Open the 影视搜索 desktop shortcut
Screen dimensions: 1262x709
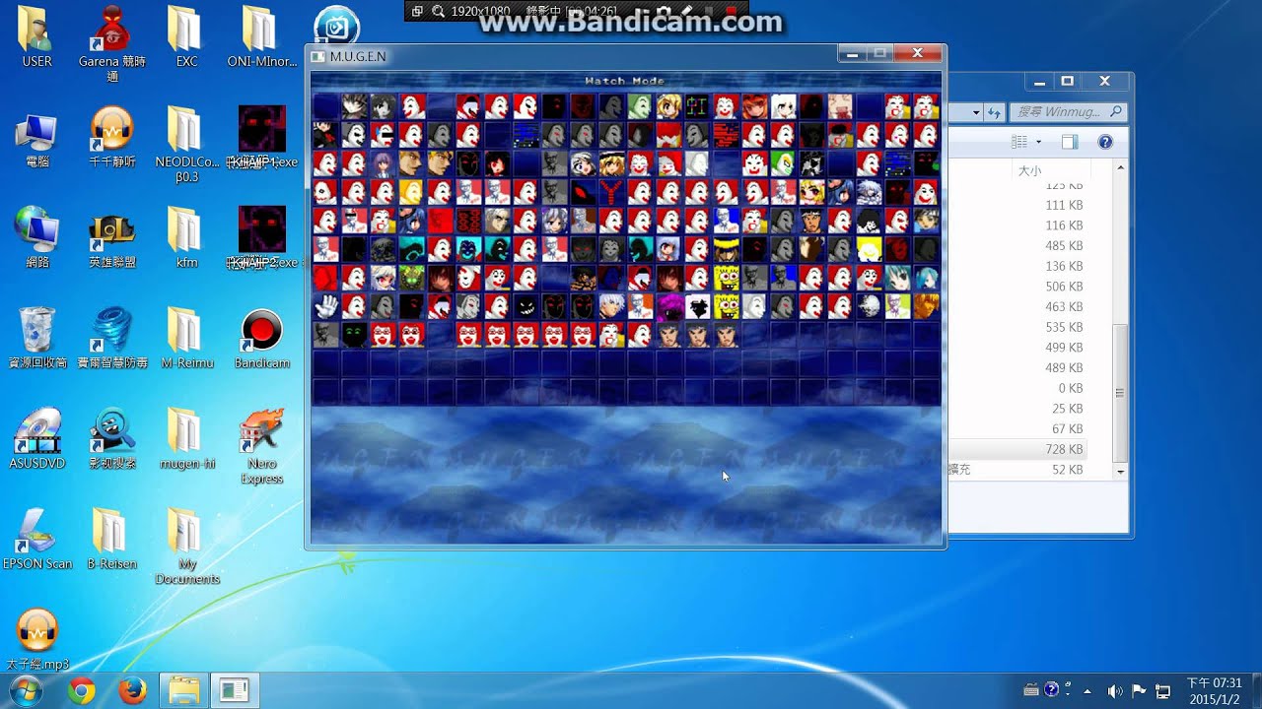112,438
